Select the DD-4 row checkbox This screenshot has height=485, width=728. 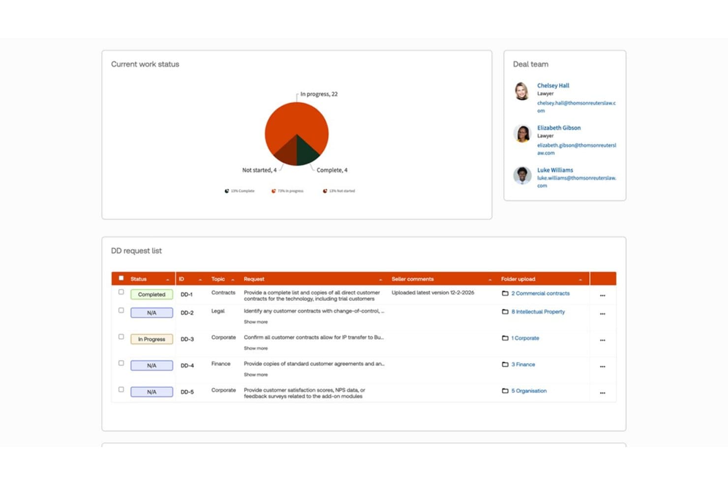click(121, 363)
